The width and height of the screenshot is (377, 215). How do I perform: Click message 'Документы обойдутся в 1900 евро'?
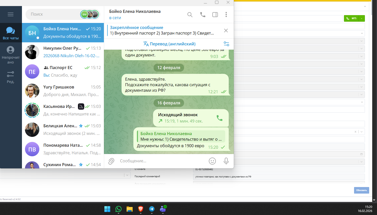170,146
